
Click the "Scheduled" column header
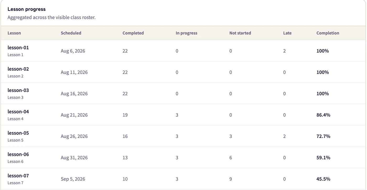click(x=71, y=33)
